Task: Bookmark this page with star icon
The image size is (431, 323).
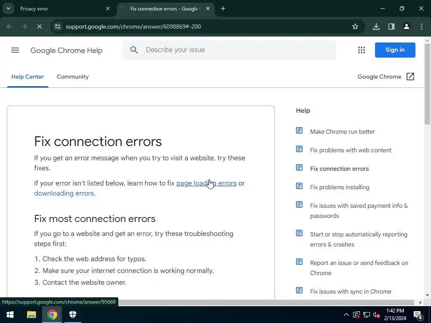Action: point(355,26)
